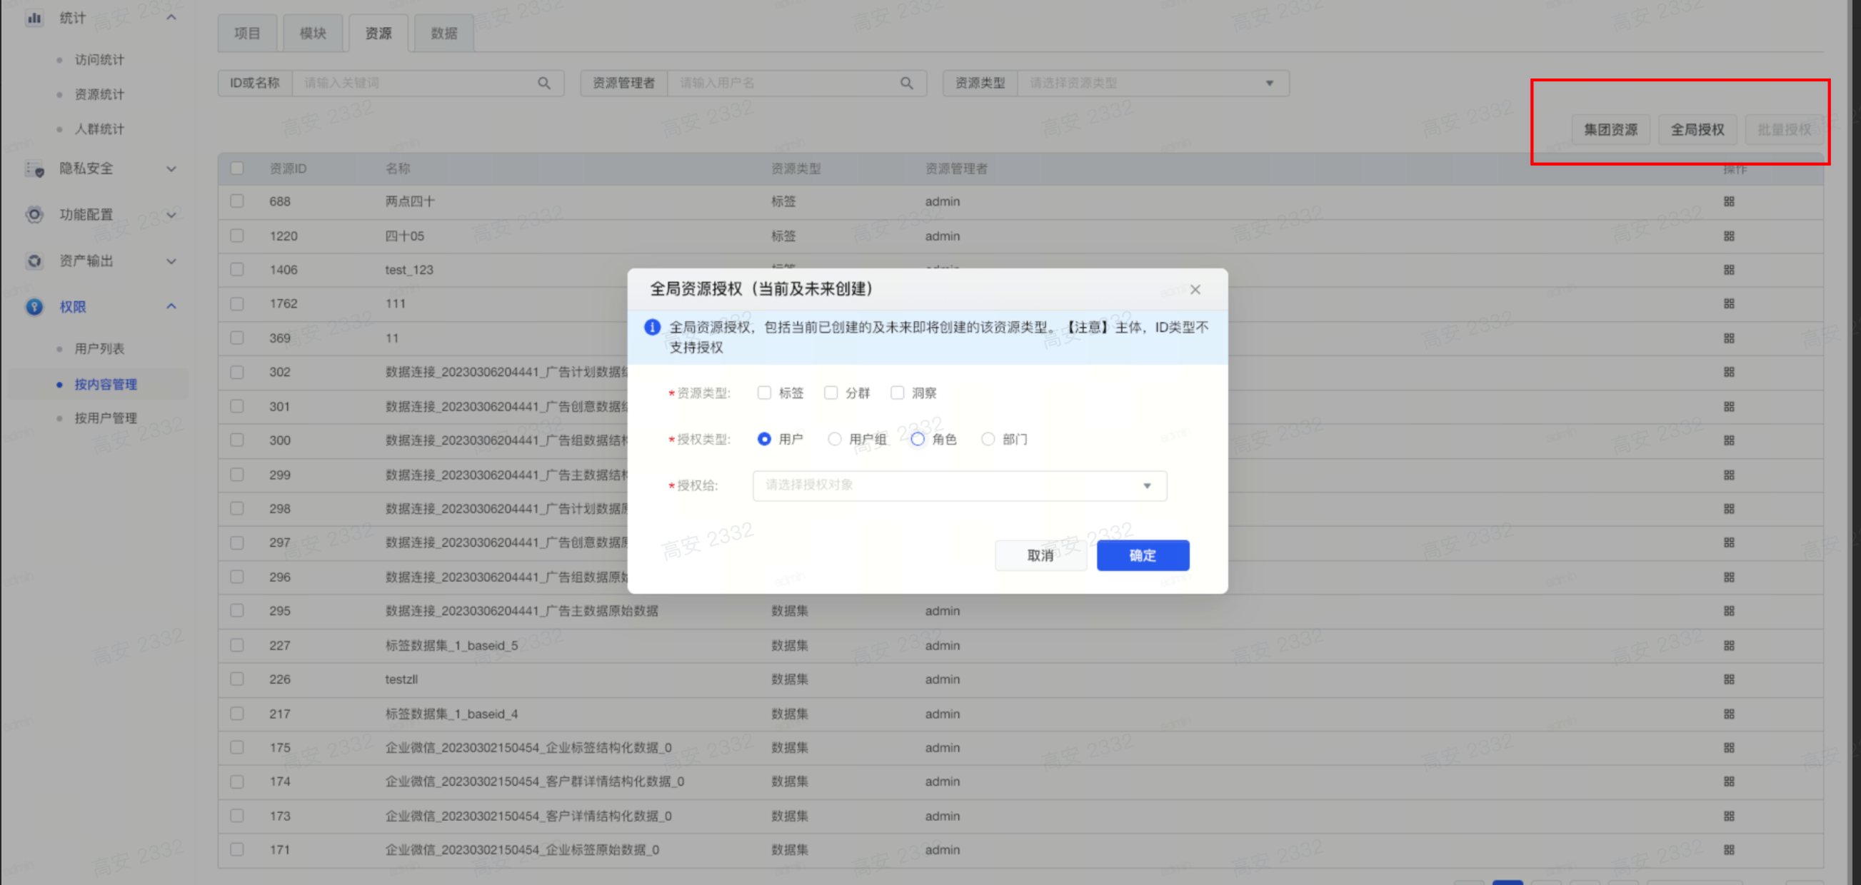Check the 标签 resource type checkbox

coord(763,393)
